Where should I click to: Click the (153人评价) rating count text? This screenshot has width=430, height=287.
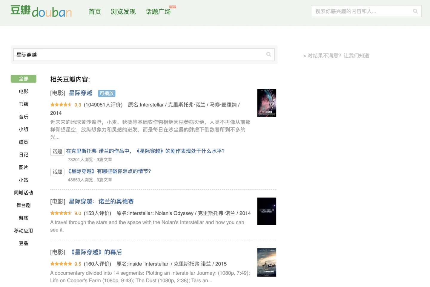pos(97,213)
